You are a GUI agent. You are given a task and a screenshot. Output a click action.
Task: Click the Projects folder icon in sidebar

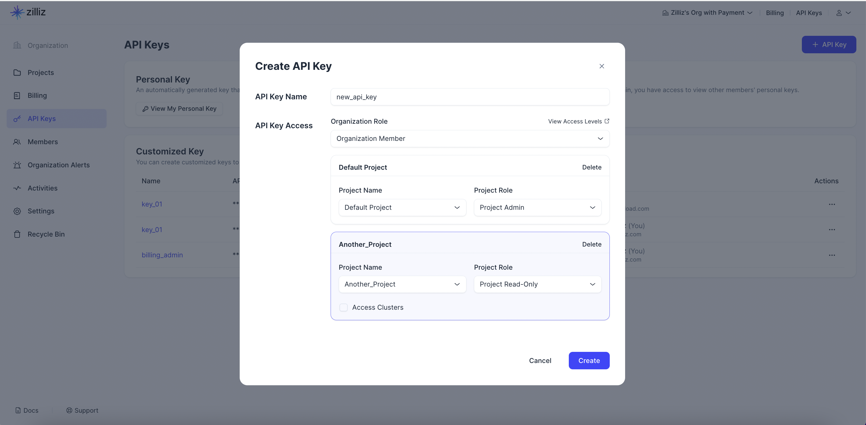click(x=17, y=73)
